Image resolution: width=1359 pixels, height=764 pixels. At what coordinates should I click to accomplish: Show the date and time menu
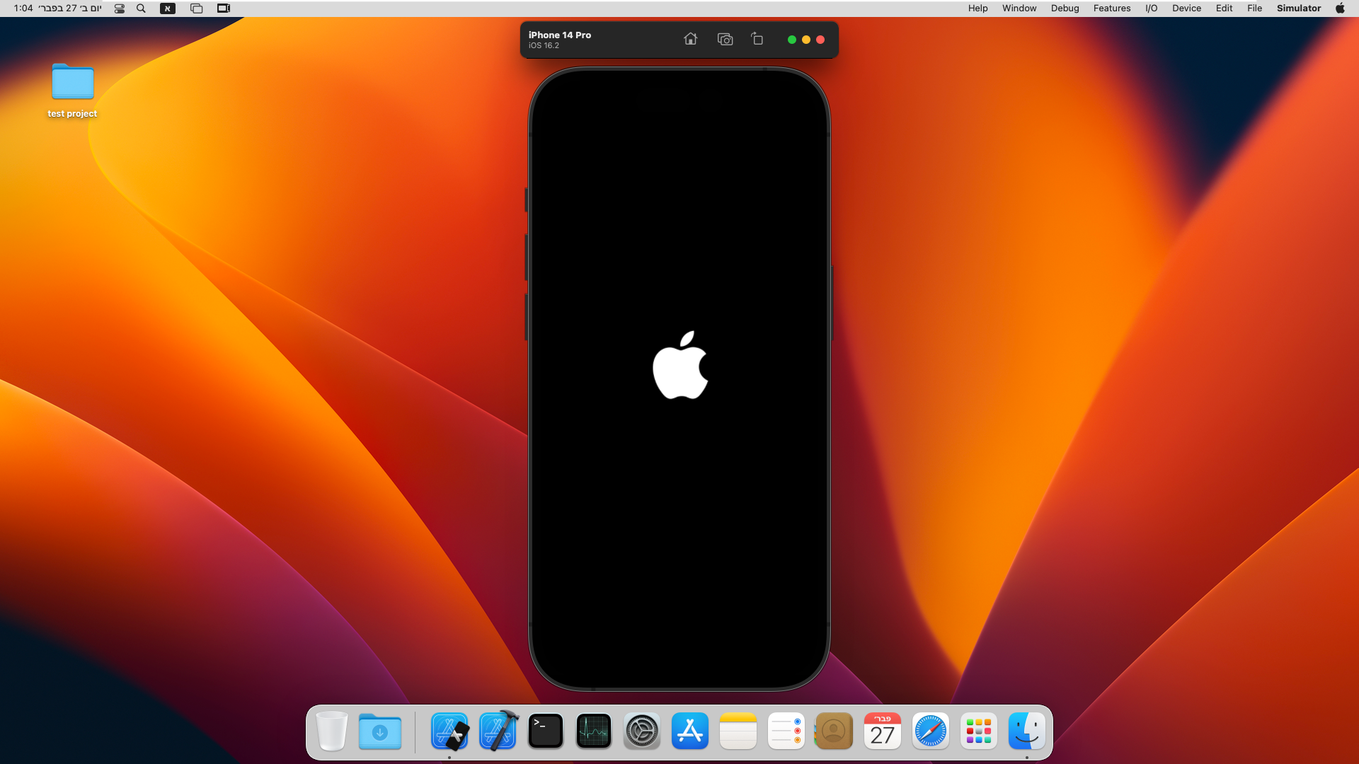[x=57, y=8]
